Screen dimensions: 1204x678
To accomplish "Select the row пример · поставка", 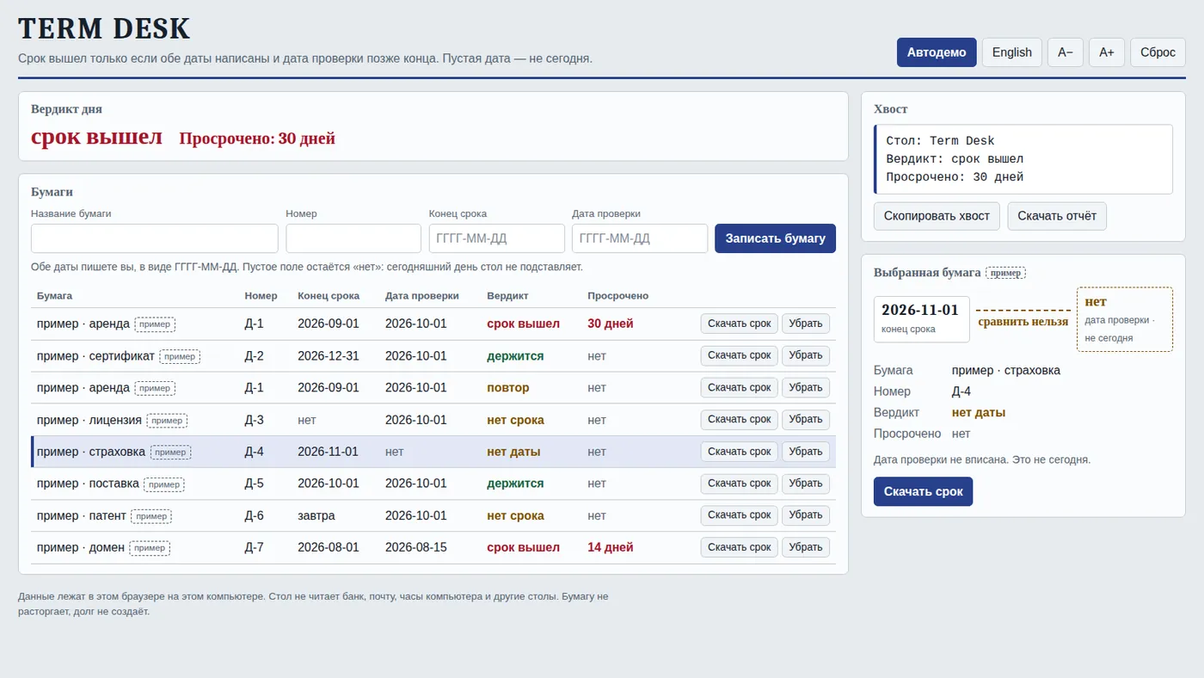I will 433,484.
